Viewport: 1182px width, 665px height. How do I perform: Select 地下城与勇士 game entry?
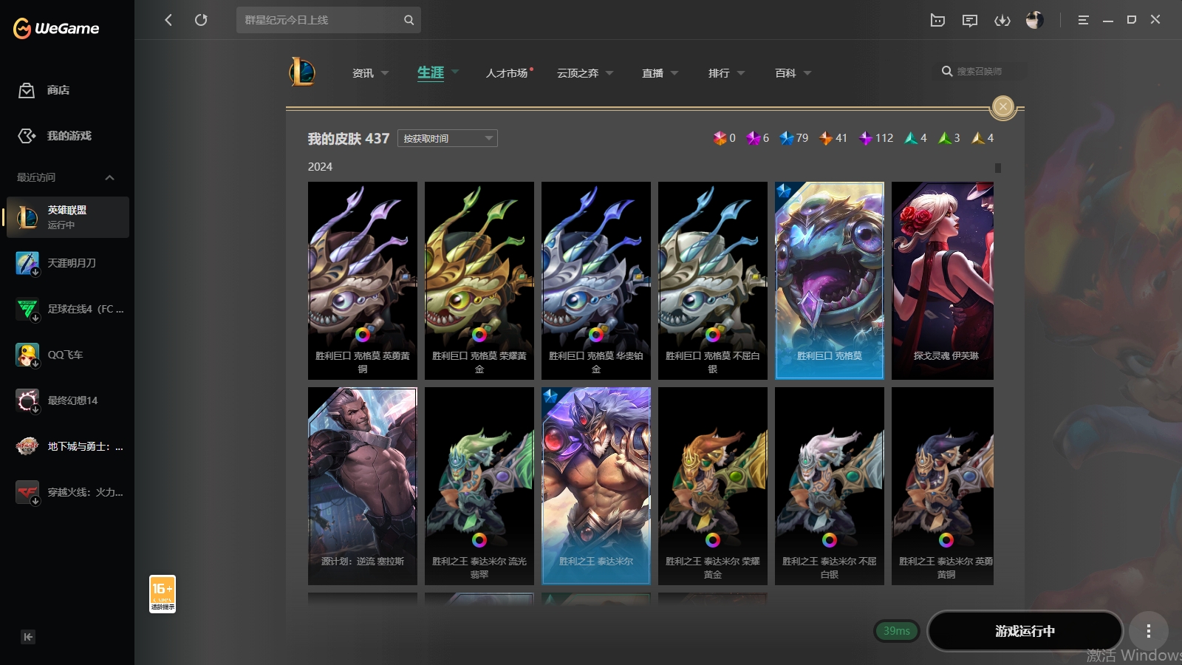[68, 446]
